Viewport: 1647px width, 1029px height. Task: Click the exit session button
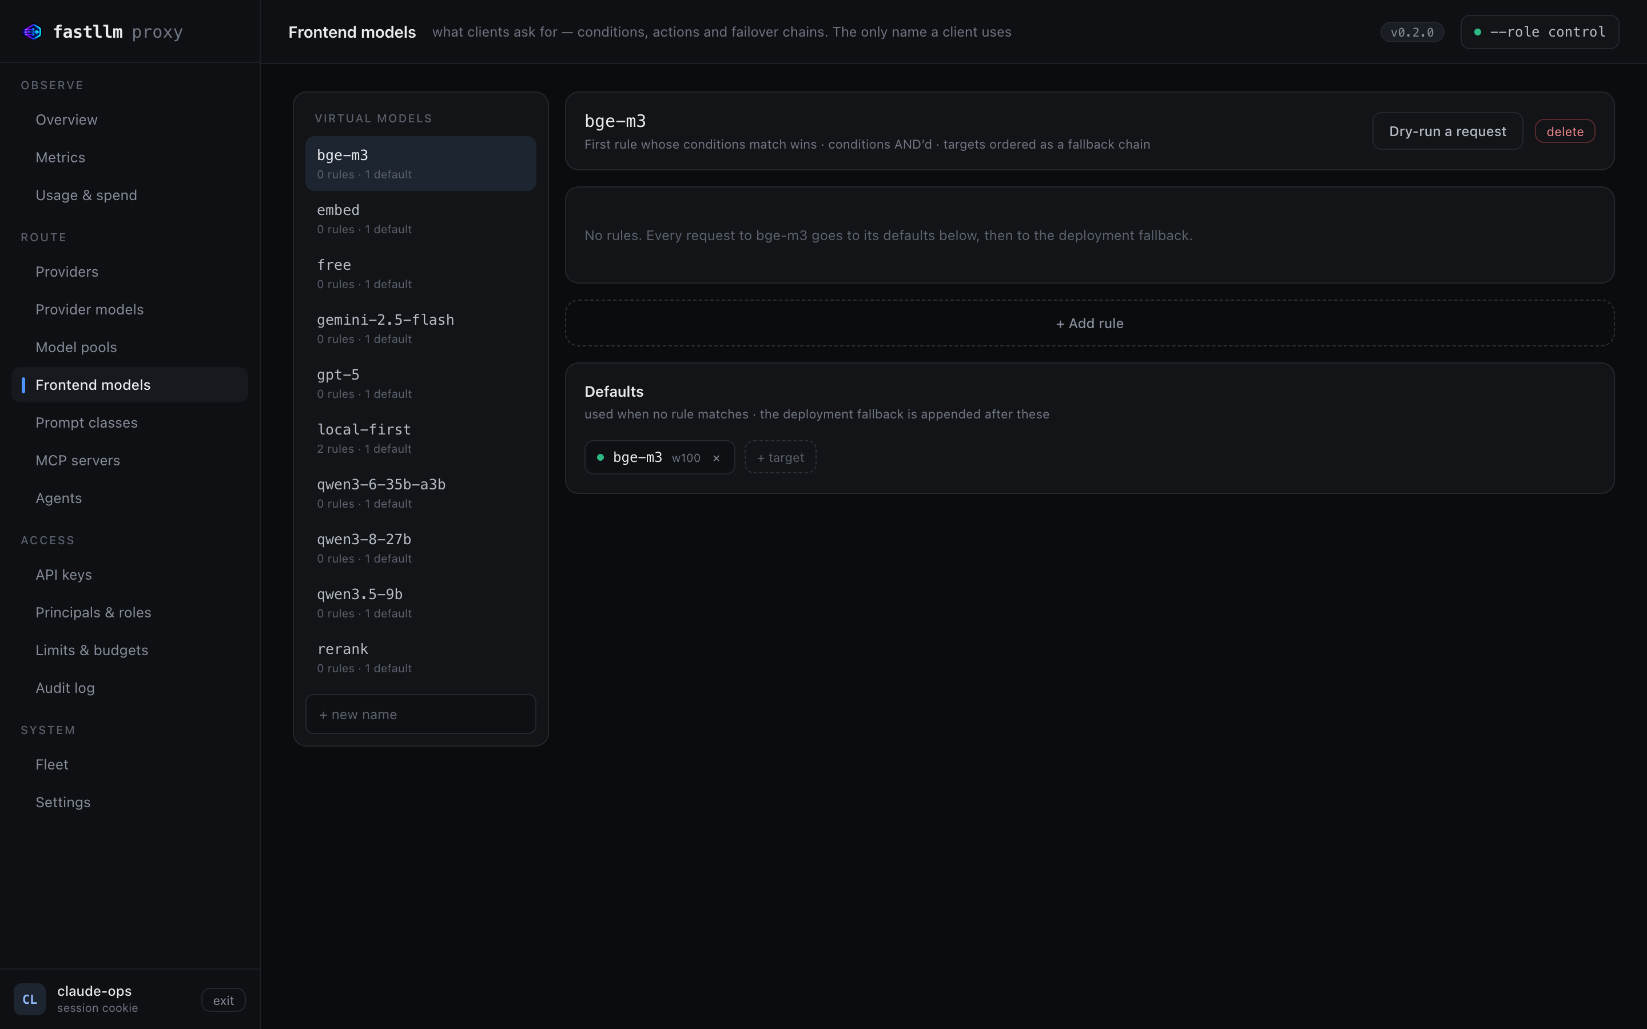[223, 1000]
